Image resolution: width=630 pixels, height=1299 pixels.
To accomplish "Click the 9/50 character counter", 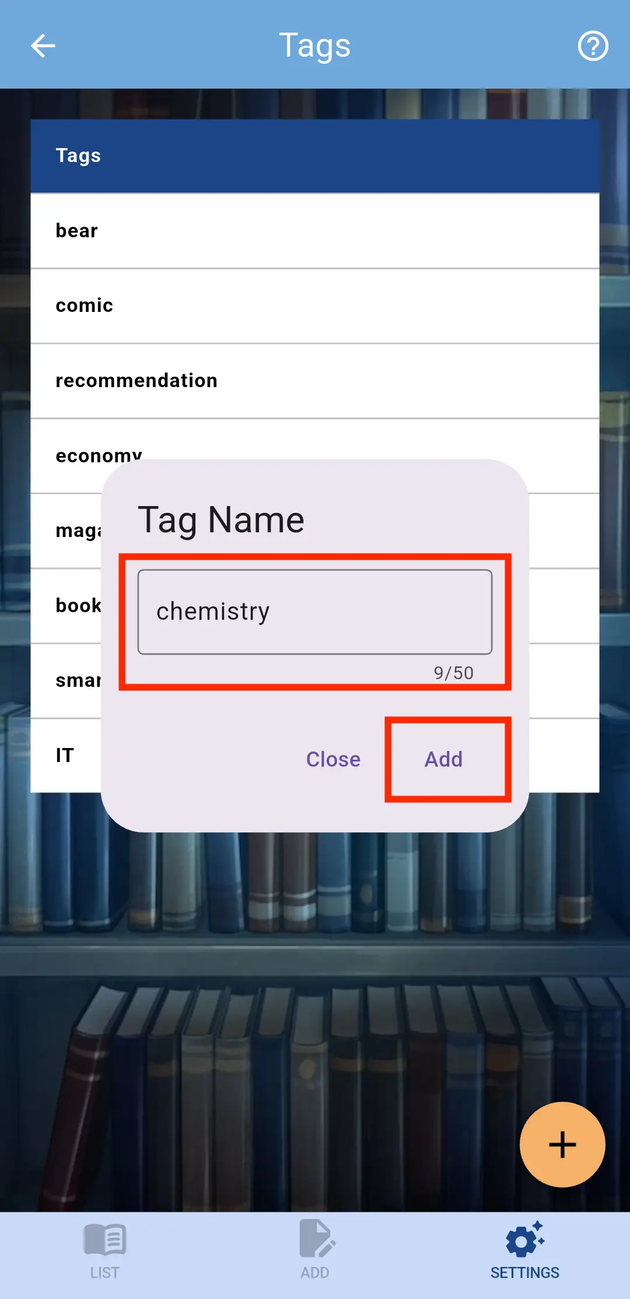I will (454, 673).
